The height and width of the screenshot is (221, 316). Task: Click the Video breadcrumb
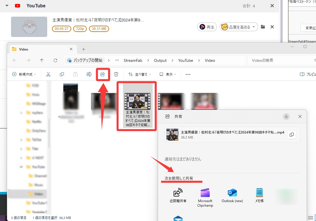coord(210,60)
